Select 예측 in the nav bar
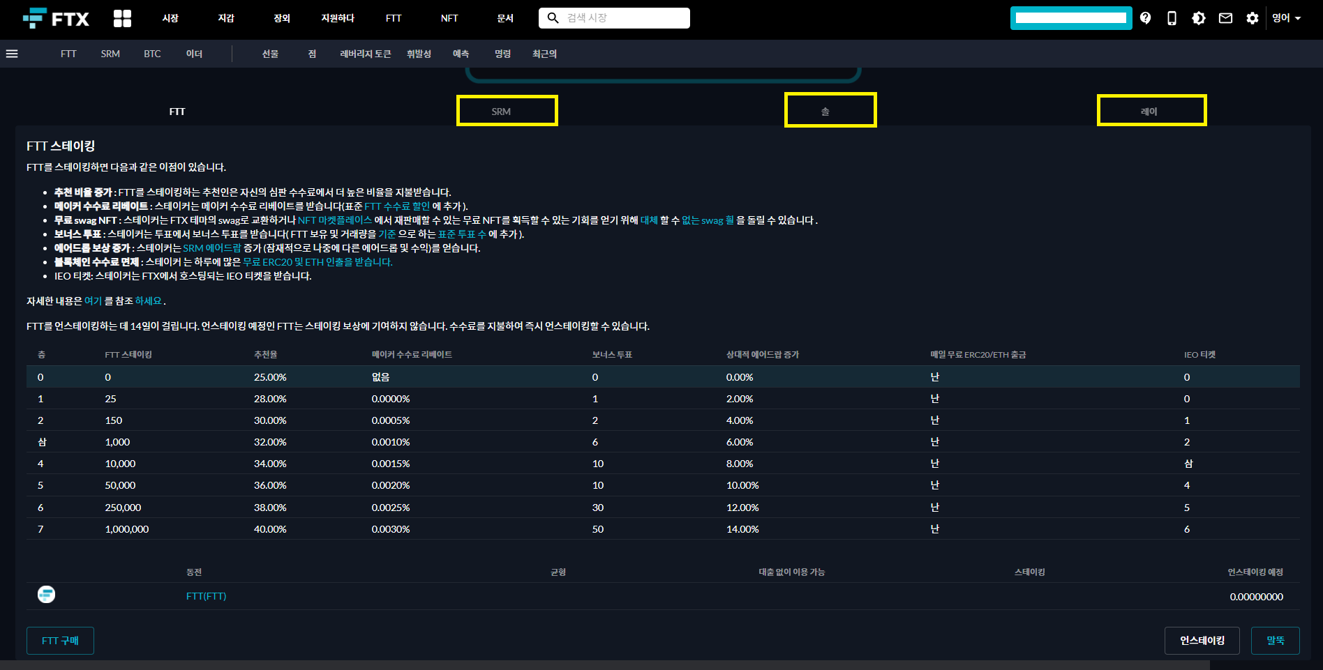Screen dimensions: 1323x670 [461, 54]
